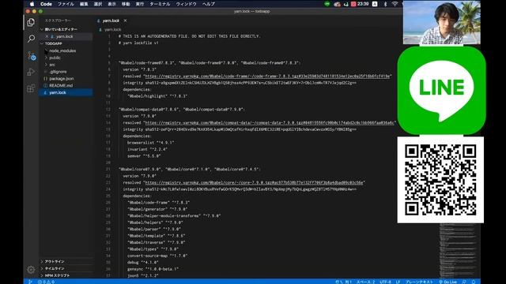Open the ウィンドウ (Window) menu
This screenshot has width=506, height=284.
click(186, 4)
